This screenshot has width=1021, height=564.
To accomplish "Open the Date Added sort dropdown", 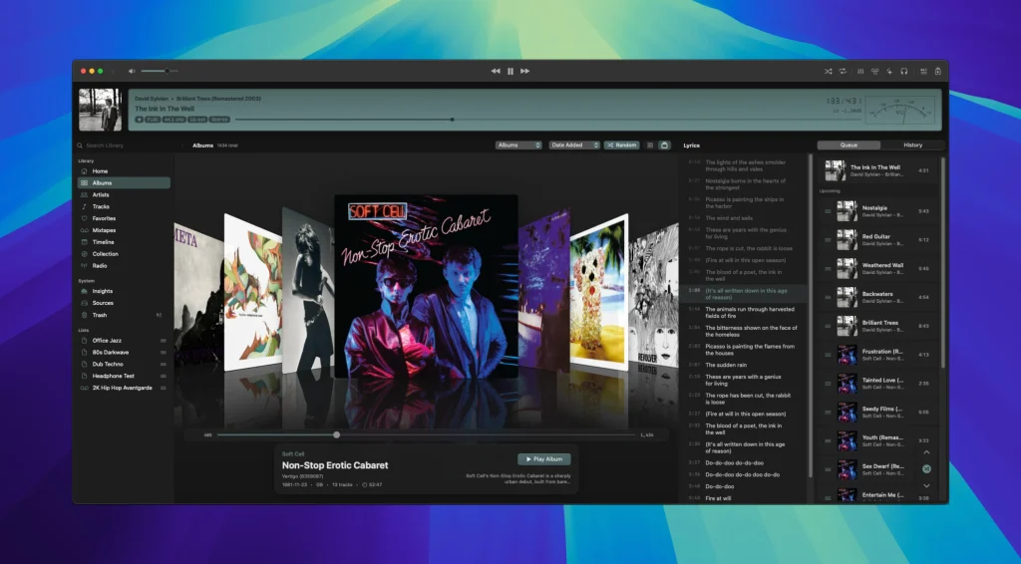I will [573, 145].
